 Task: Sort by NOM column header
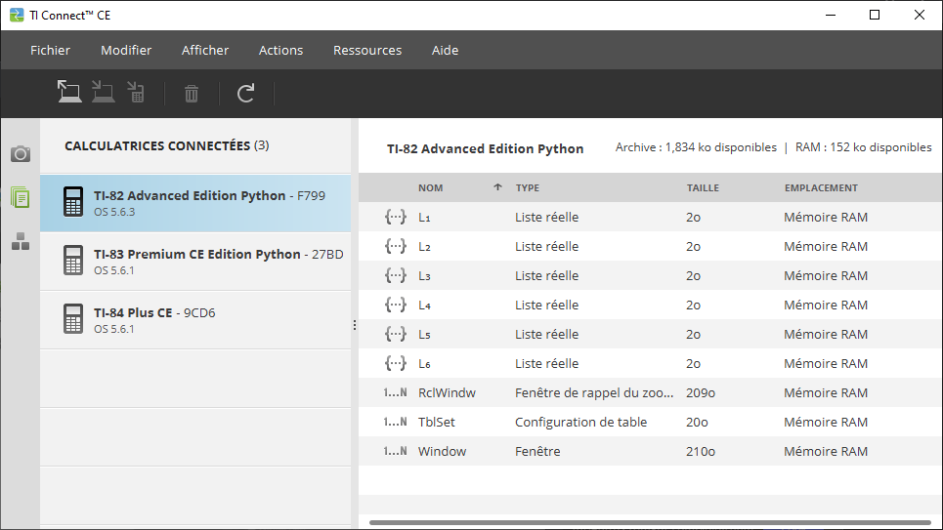pyautogui.click(x=431, y=188)
